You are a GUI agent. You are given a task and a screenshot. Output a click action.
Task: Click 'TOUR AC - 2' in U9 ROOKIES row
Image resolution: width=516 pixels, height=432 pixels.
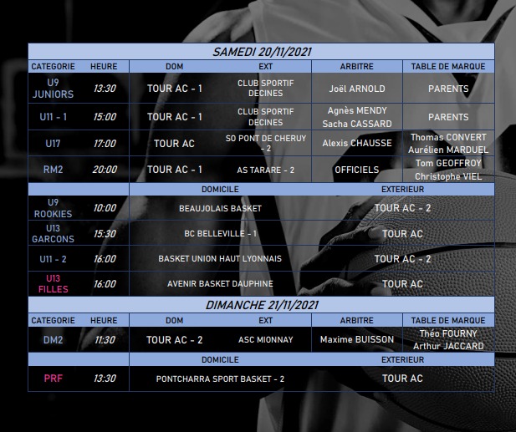pos(402,208)
